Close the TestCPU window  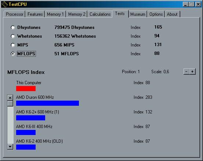coord(198,4)
